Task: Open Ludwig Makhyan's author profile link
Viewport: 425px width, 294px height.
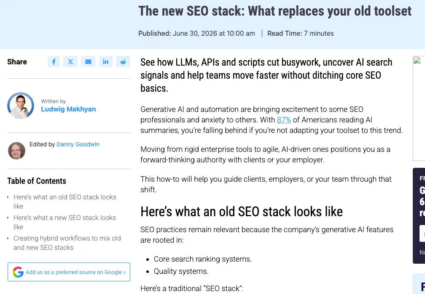Action: (68, 109)
